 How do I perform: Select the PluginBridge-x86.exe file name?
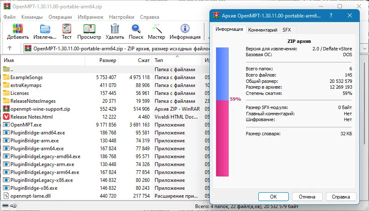click(x=34, y=188)
